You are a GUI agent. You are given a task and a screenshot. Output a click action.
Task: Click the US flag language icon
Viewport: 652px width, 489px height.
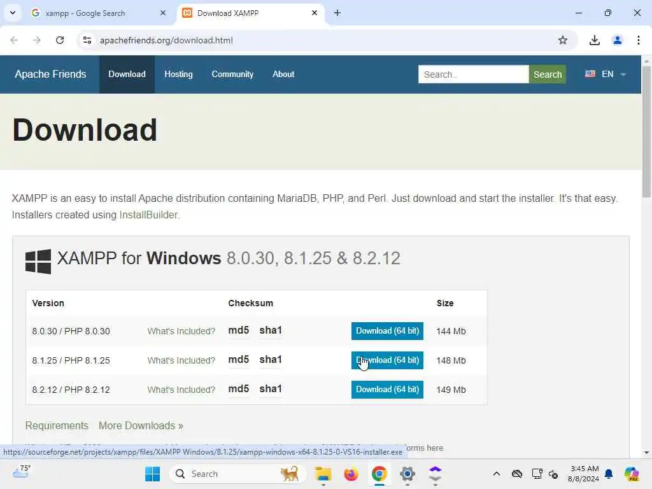[590, 74]
